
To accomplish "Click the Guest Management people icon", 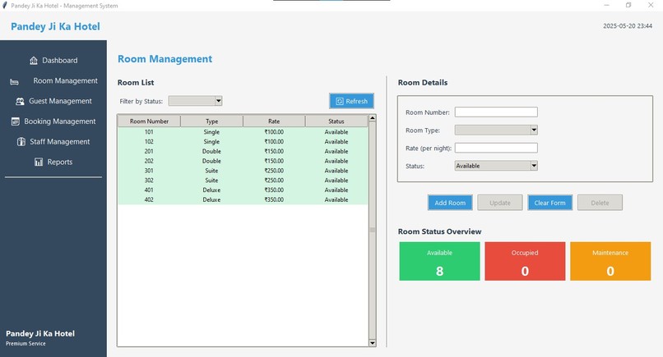I will (x=20, y=101).
